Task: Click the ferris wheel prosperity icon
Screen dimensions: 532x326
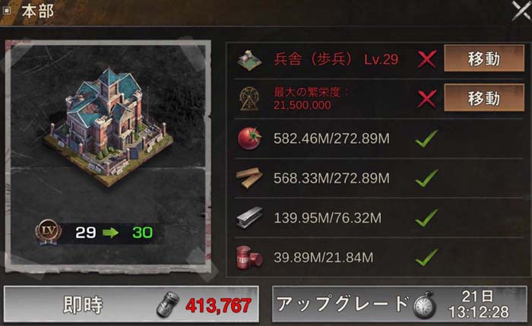Action: (x=249, y=99)
